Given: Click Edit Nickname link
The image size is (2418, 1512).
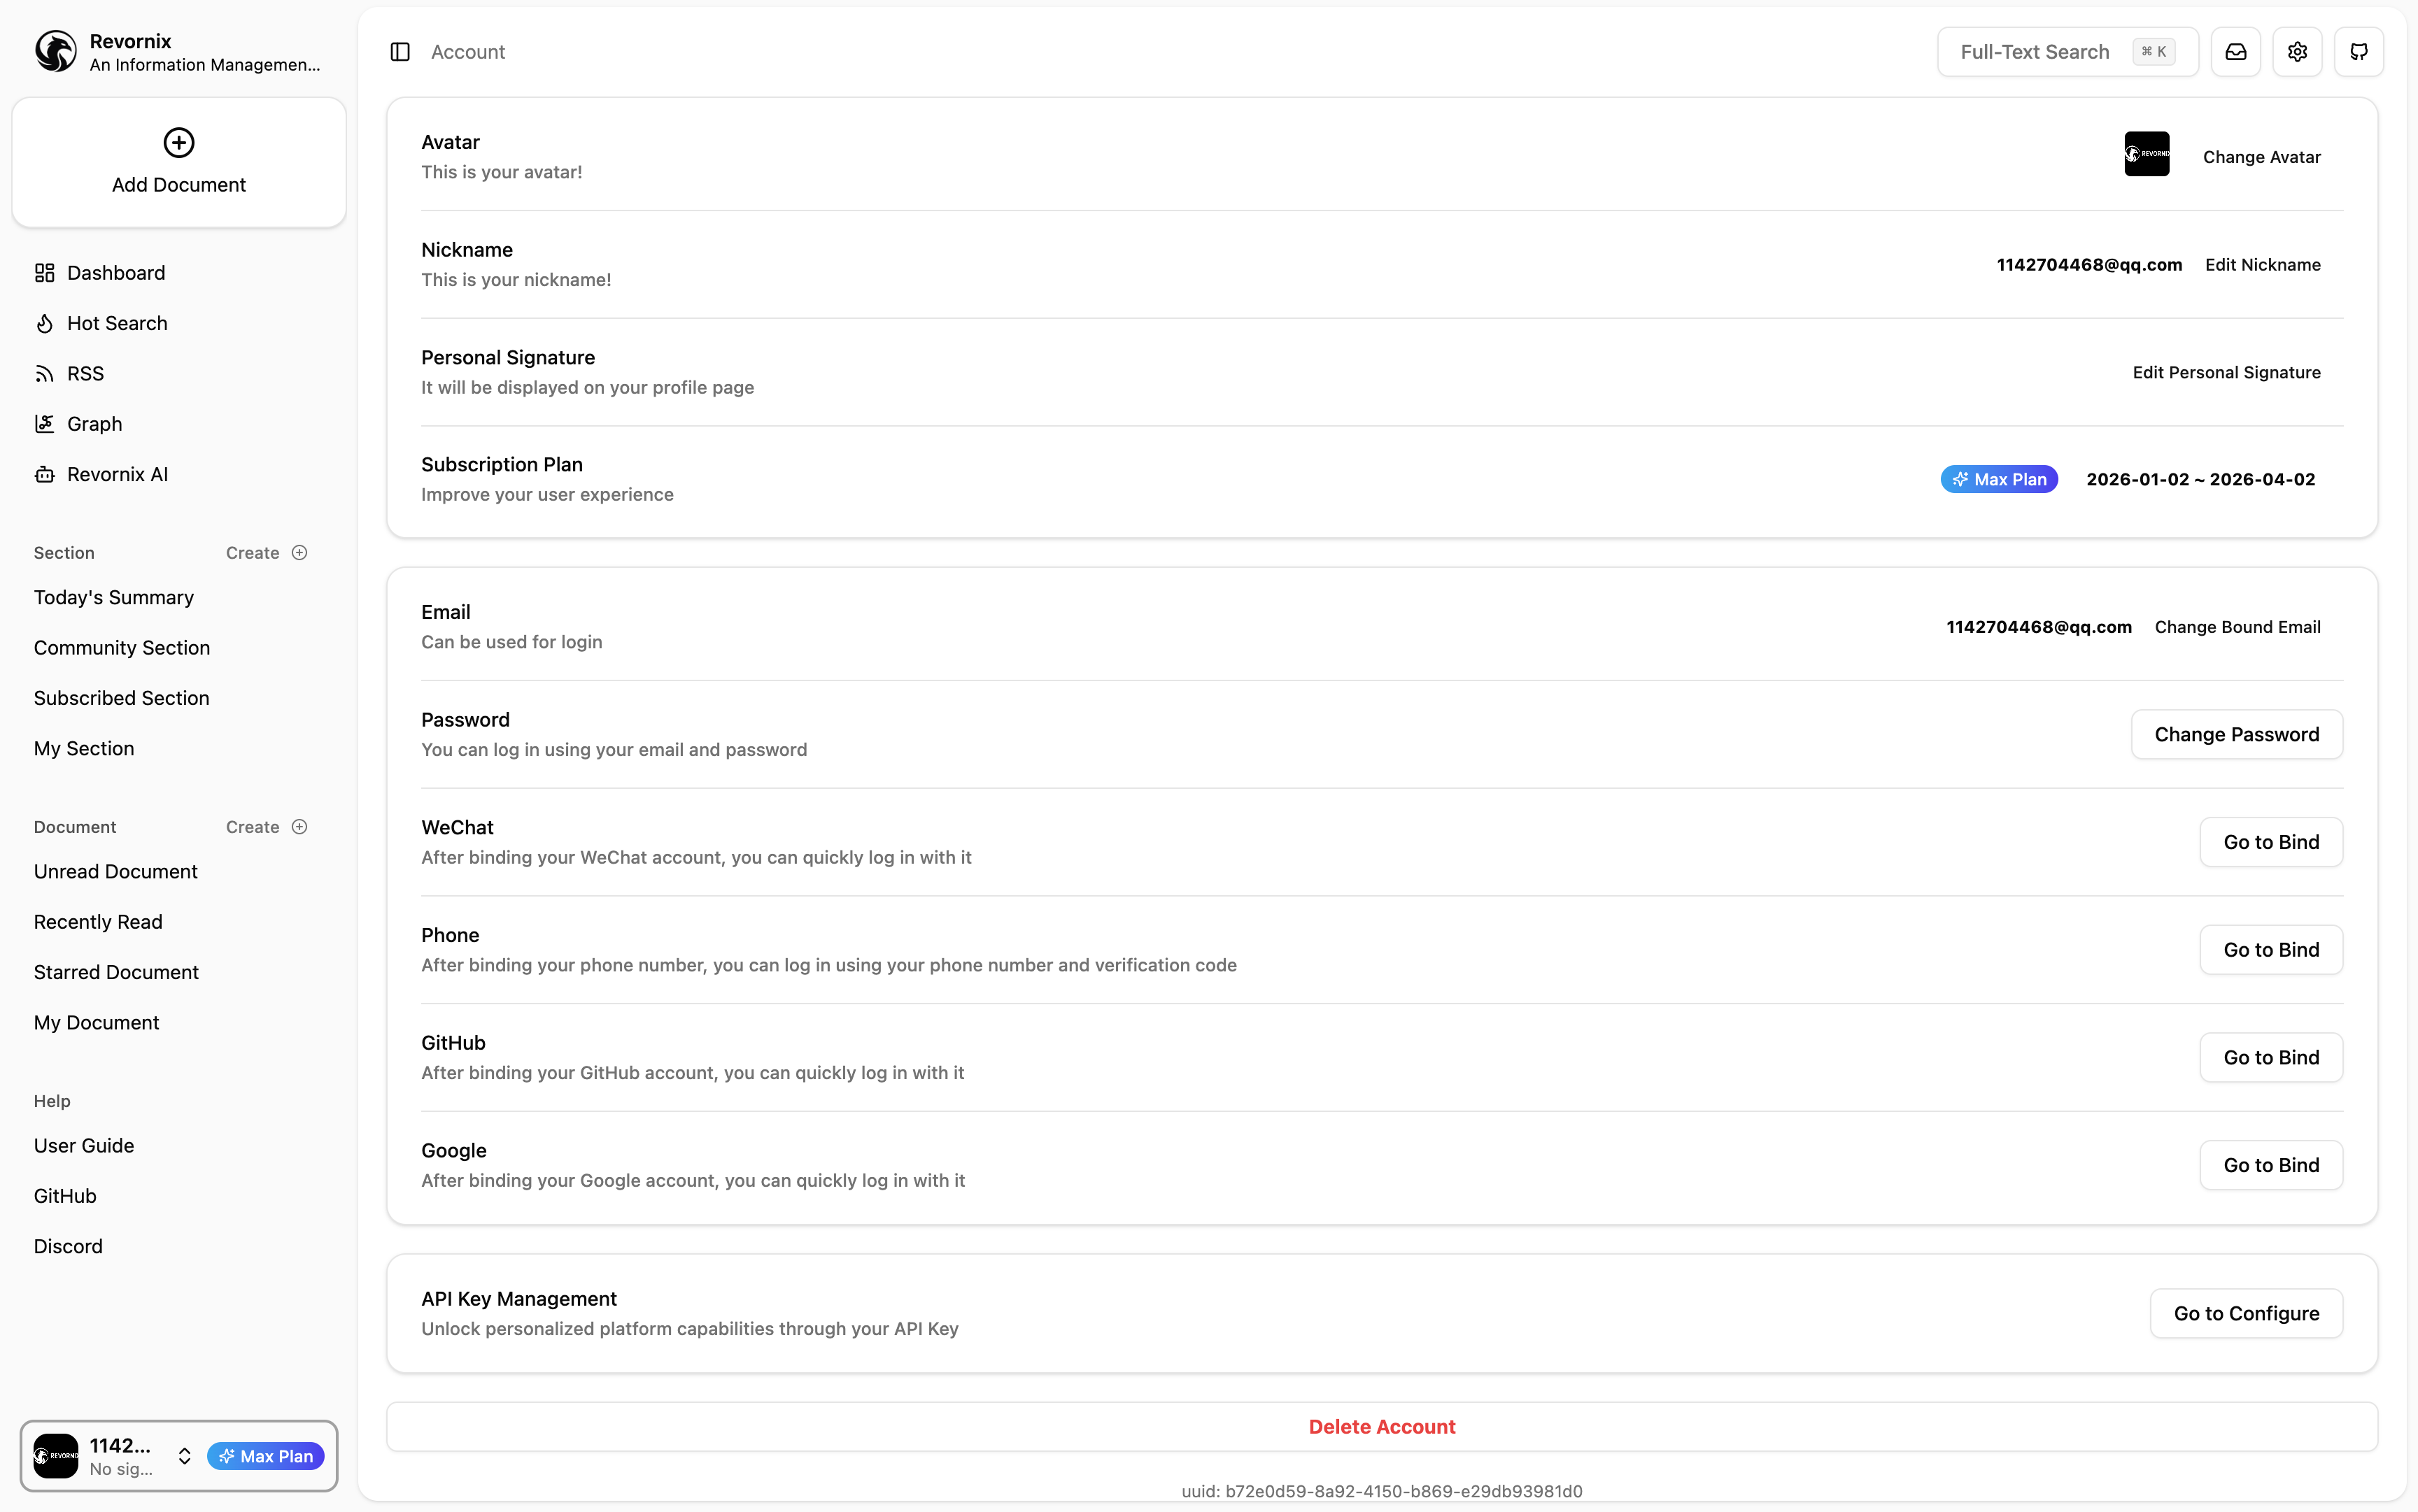Looking at the screenshot, I should [x=2263, y=264].
